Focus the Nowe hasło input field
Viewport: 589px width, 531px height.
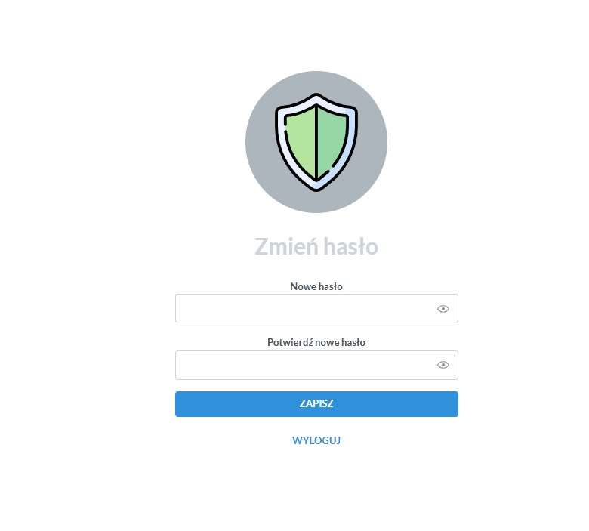click(316, 308)
